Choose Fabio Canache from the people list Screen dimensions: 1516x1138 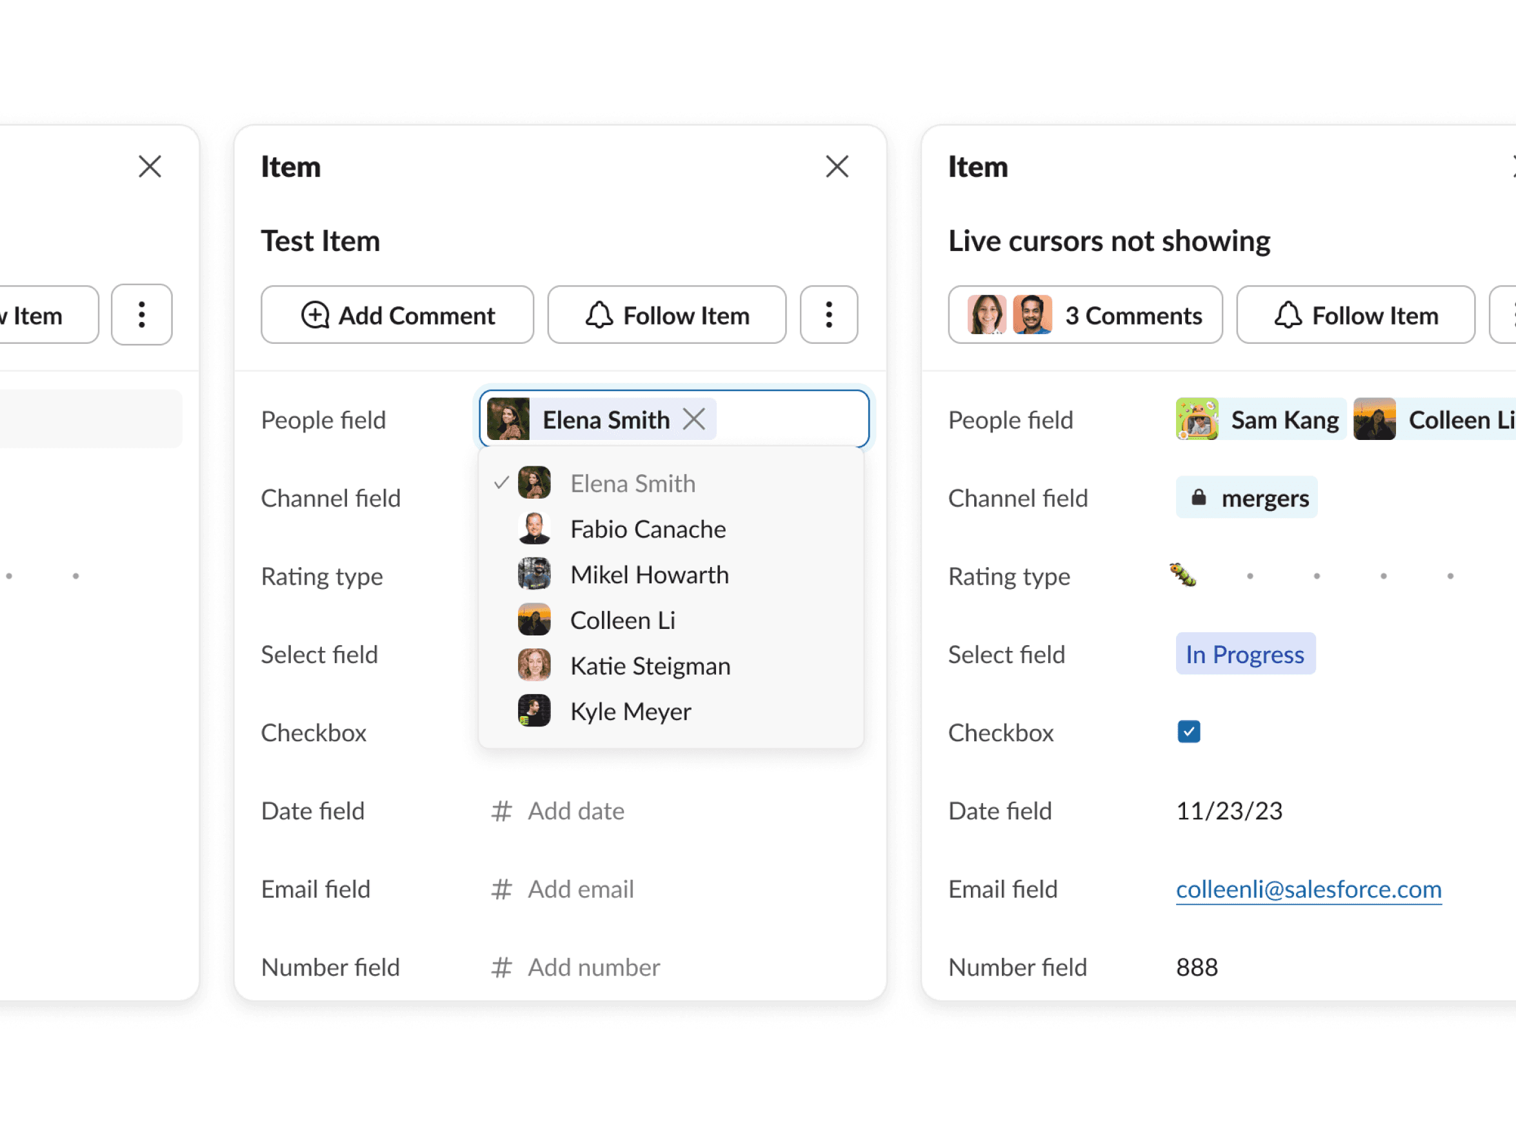[x=647, y=529]
